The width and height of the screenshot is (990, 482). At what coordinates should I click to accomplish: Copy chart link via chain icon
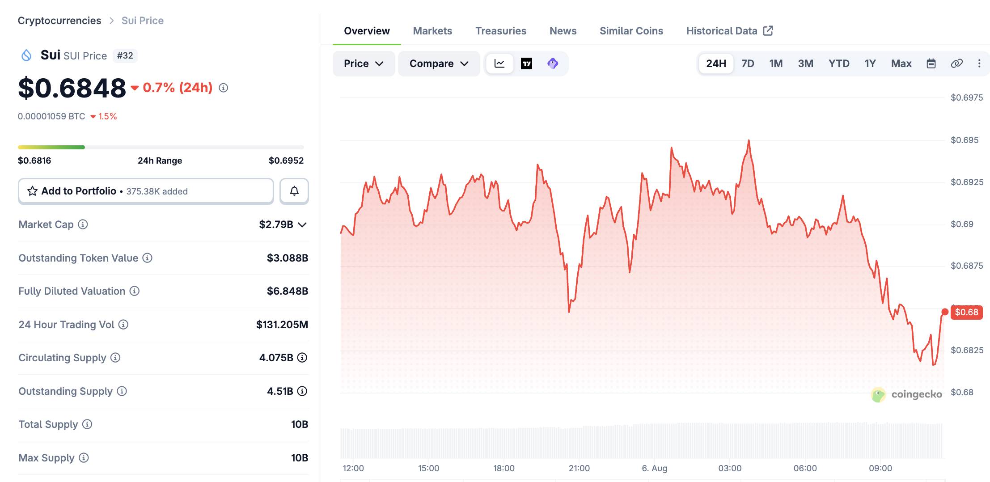[956, 63]
